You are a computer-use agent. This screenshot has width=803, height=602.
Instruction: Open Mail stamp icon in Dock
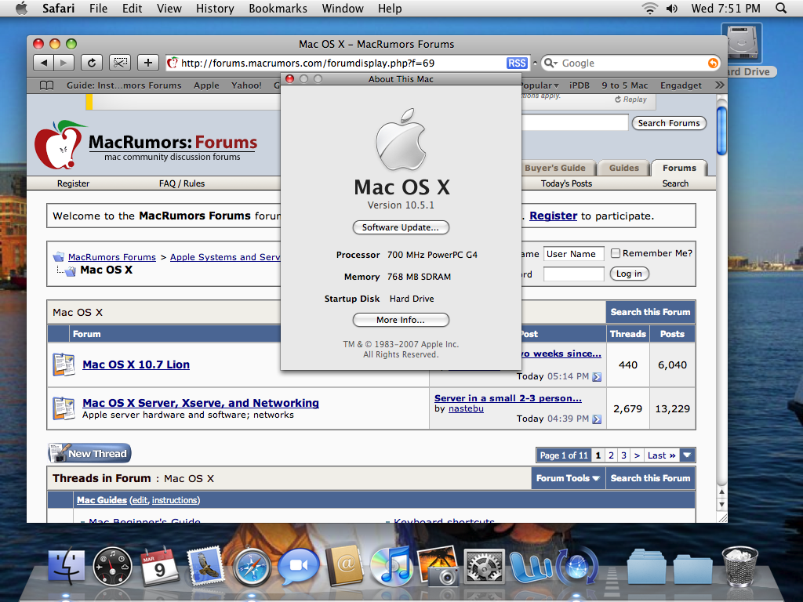coord(205,566)
